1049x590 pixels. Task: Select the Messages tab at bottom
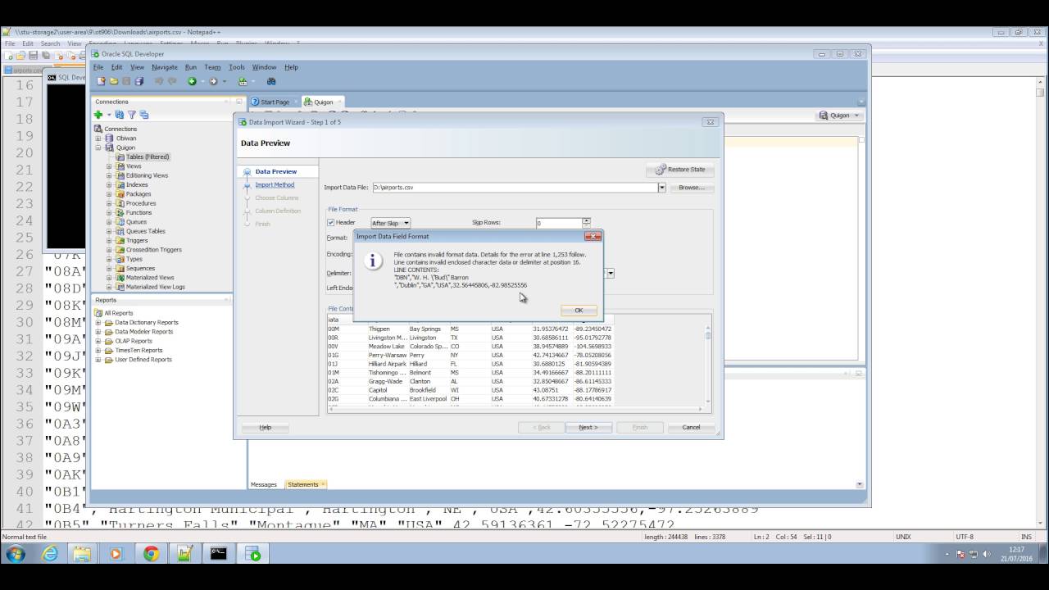(x=264, y=484)
